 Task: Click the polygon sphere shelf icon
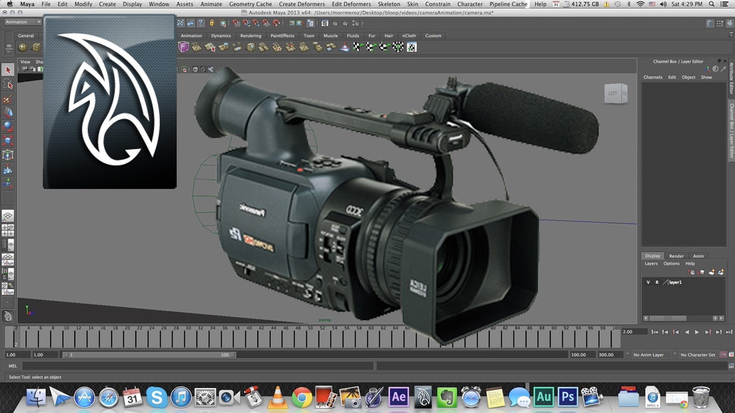(x=23, y=47)
